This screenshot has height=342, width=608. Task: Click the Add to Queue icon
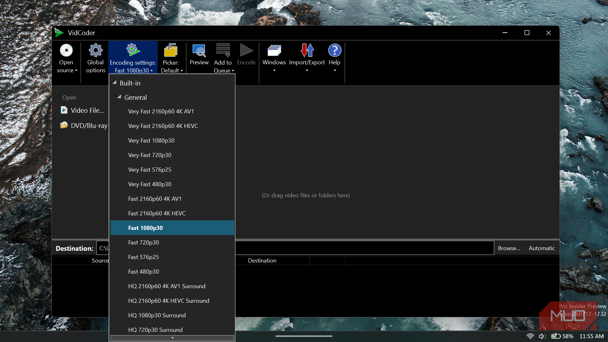coord(223,50)
